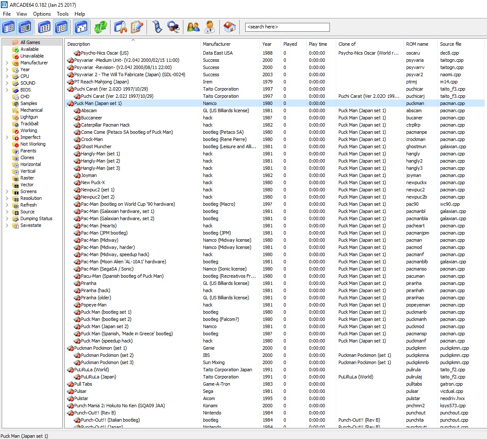Switch to list view with the third toolbar icon
The width and height of the screenshot is (487, 439).
click(44, 27)
